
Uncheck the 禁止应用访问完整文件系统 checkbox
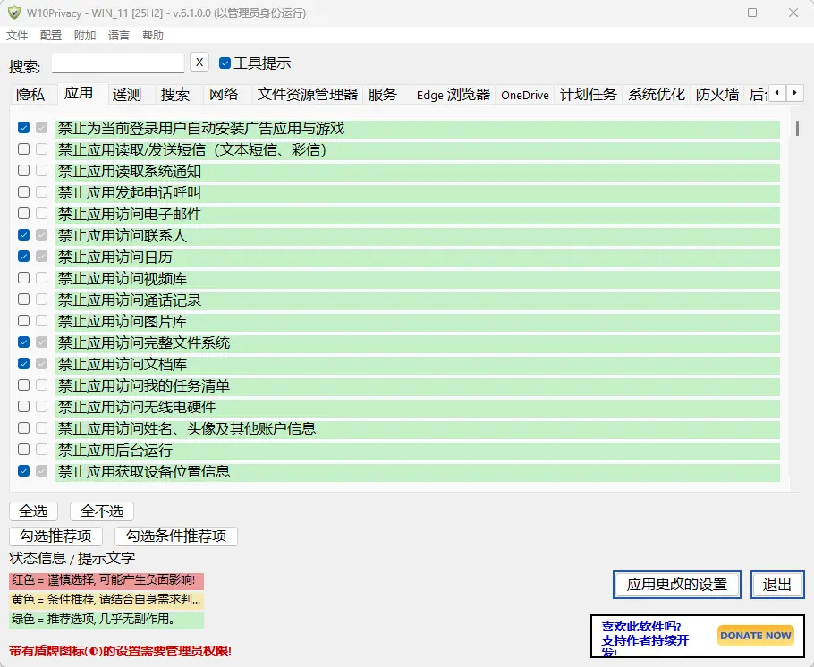(23, 342)
